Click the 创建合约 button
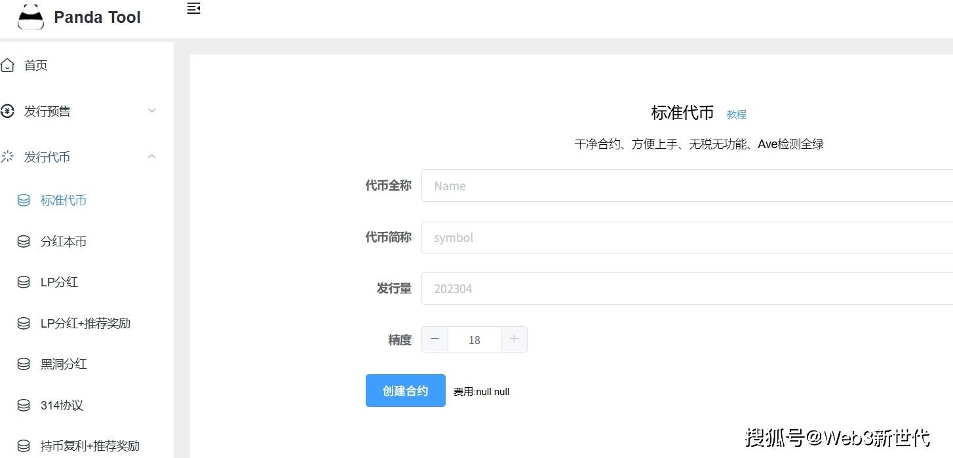953x458 pixels. pyautogui.click(x=405, y=391)
